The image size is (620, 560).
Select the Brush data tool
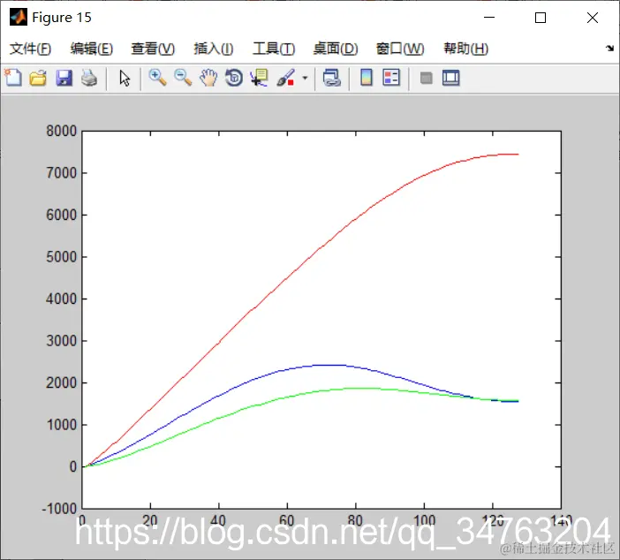point(286,78)
